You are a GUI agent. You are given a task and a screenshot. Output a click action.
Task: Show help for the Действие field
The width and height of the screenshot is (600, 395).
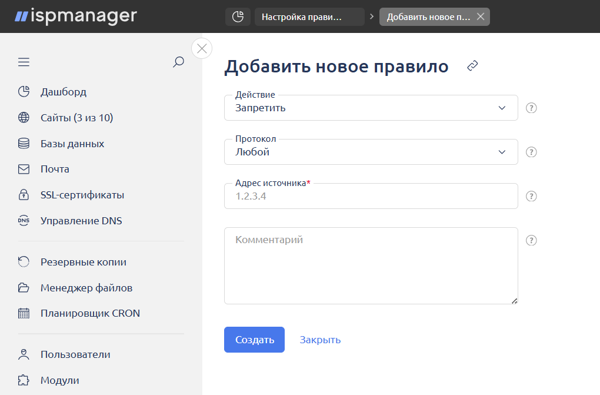(x=531, y=108)
